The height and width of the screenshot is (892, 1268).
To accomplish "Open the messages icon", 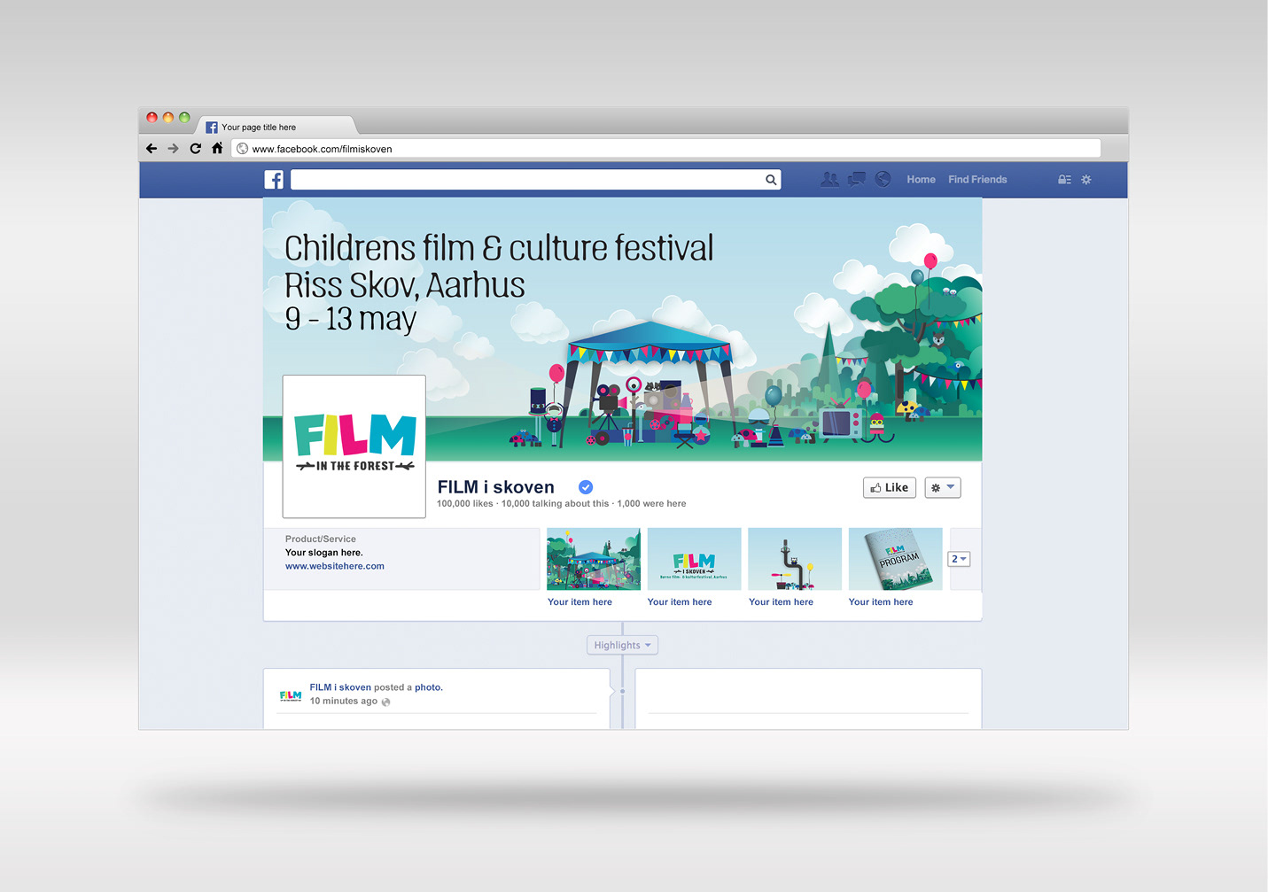I will pos(856,179).
